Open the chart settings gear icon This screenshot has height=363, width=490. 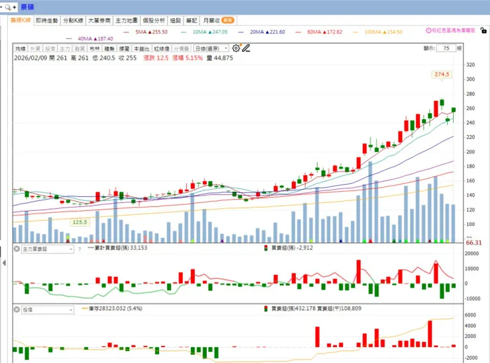tap(236, 48)
